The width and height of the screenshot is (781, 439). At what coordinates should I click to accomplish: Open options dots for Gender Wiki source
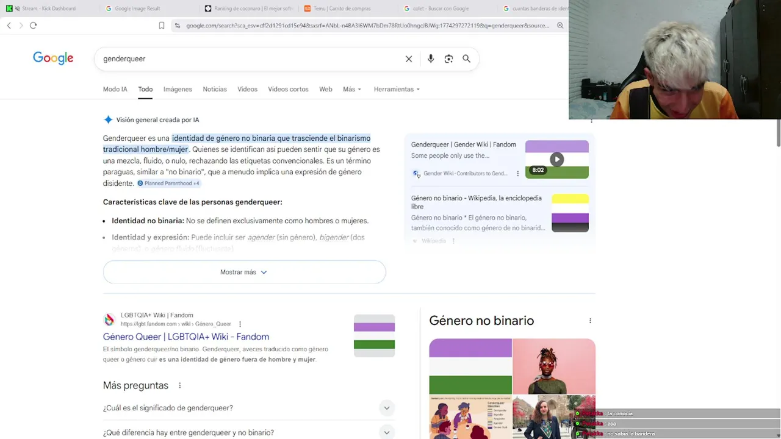tap(518, 174)
